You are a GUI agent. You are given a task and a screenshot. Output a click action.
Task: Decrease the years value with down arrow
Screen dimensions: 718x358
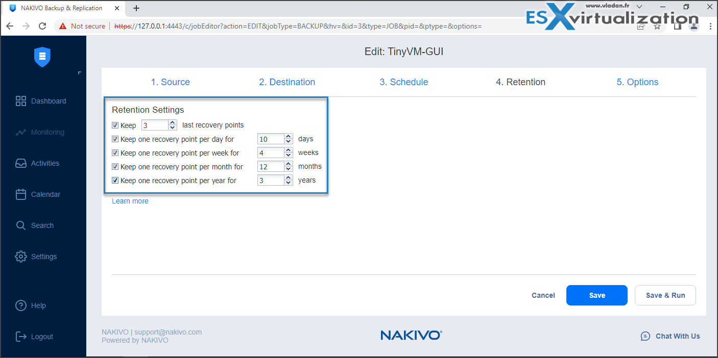click(x=289, y=183)
